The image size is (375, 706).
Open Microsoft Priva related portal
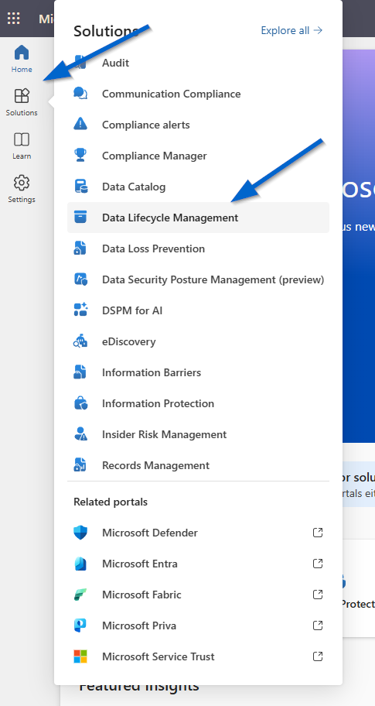click(198, 625)
